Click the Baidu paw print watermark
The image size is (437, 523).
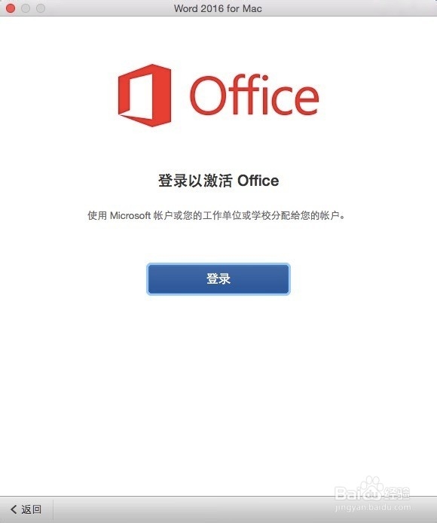pos(371,488)
